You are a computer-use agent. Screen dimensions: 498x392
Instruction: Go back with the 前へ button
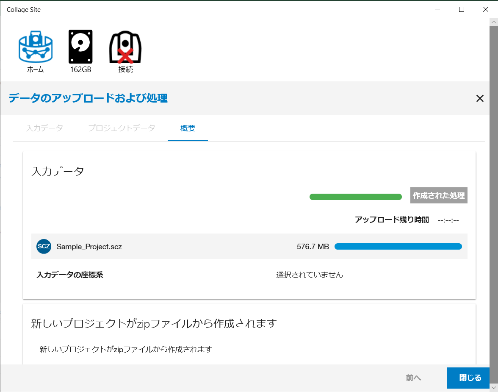click(413, 378)
